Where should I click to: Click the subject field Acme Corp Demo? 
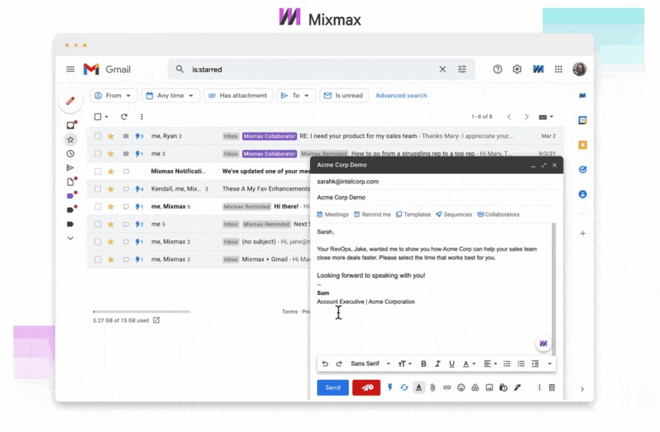tap(436, 197)
